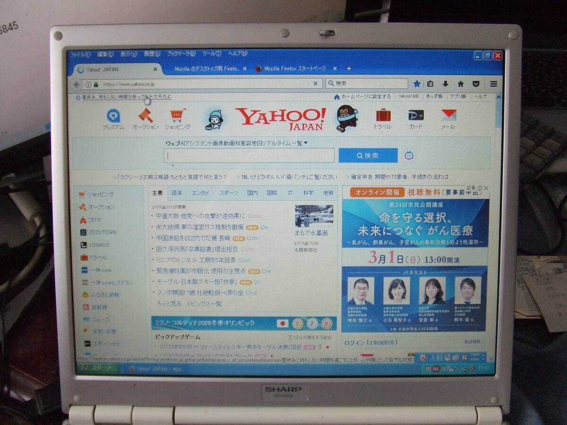Screen dimensions: 567x425
Task: Open the 表示 menu
Action: tap(128, 54)
